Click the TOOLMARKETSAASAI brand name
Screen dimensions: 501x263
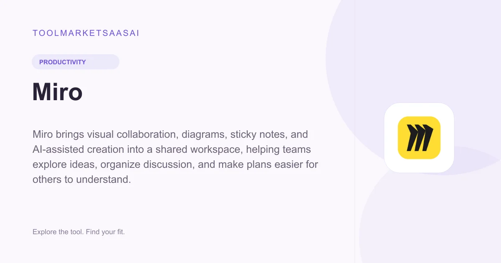86,33
